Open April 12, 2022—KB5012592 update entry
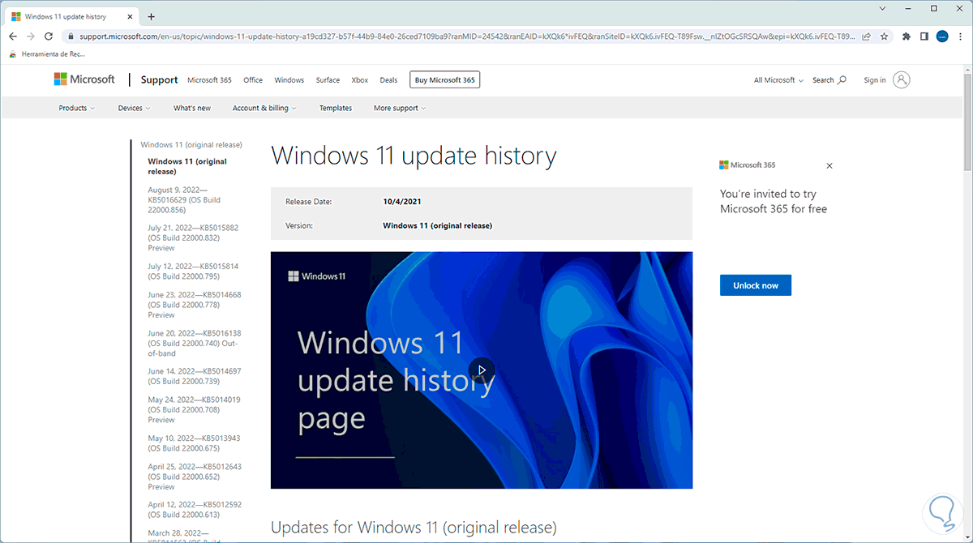This screenshot has height=543, width=973. click(195, 510)
